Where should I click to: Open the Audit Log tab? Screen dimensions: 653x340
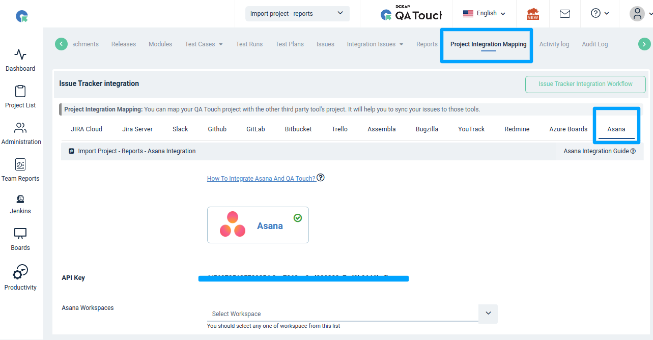[x=595, y=44]
